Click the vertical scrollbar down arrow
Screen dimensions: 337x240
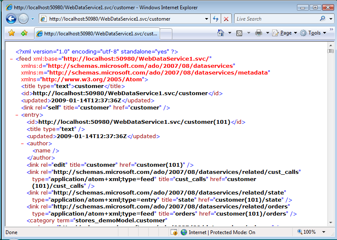coord(330,224)
